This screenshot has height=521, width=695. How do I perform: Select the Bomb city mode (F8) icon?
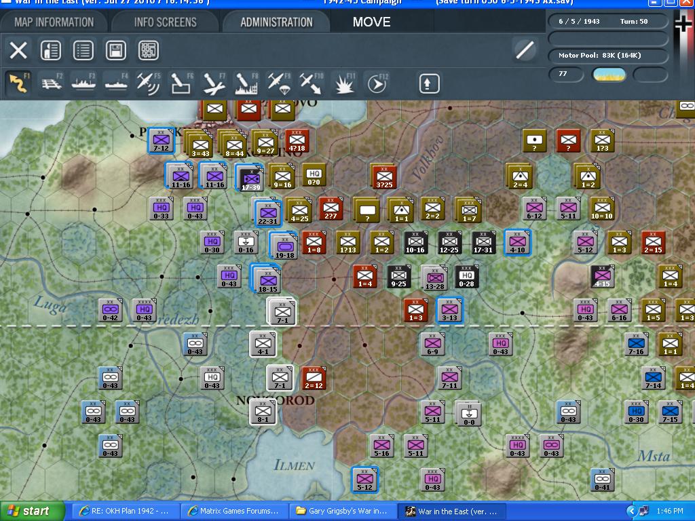tap(246, 83)
